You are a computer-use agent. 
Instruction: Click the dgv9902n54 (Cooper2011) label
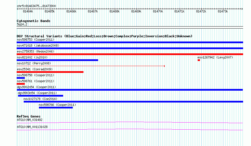coord(36,87)
